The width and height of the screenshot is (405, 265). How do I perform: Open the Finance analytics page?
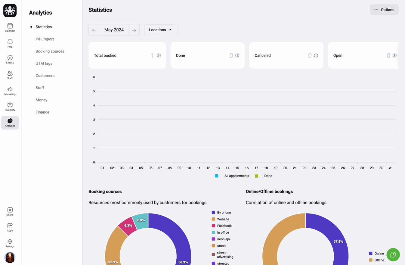tap(42, 112)
